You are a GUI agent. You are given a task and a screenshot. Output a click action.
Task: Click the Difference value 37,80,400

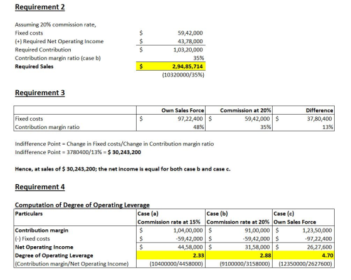319,119
